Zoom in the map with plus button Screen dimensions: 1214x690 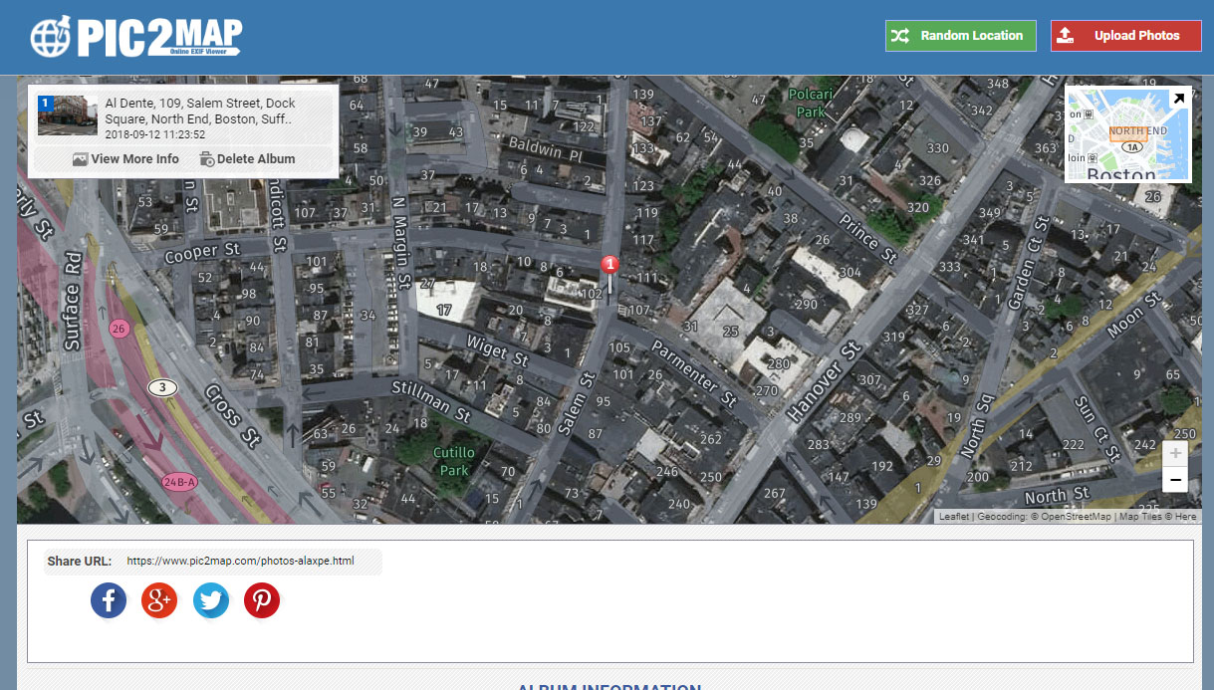(x=1175, y=454)
